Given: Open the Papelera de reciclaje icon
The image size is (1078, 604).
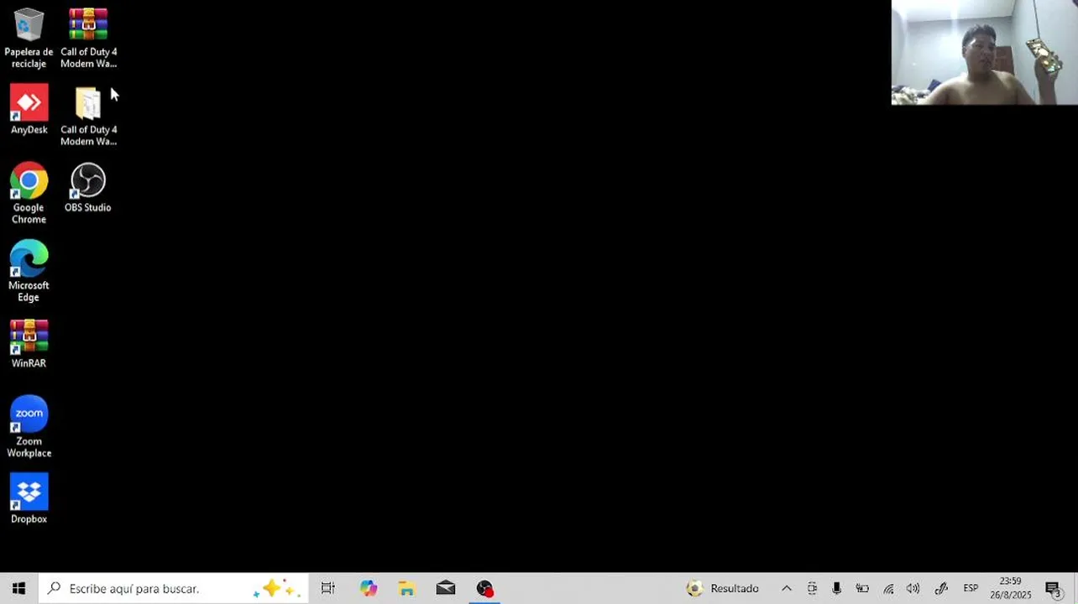Looking at the screenshot, I should pyautogui.click(x=29, y=38).
